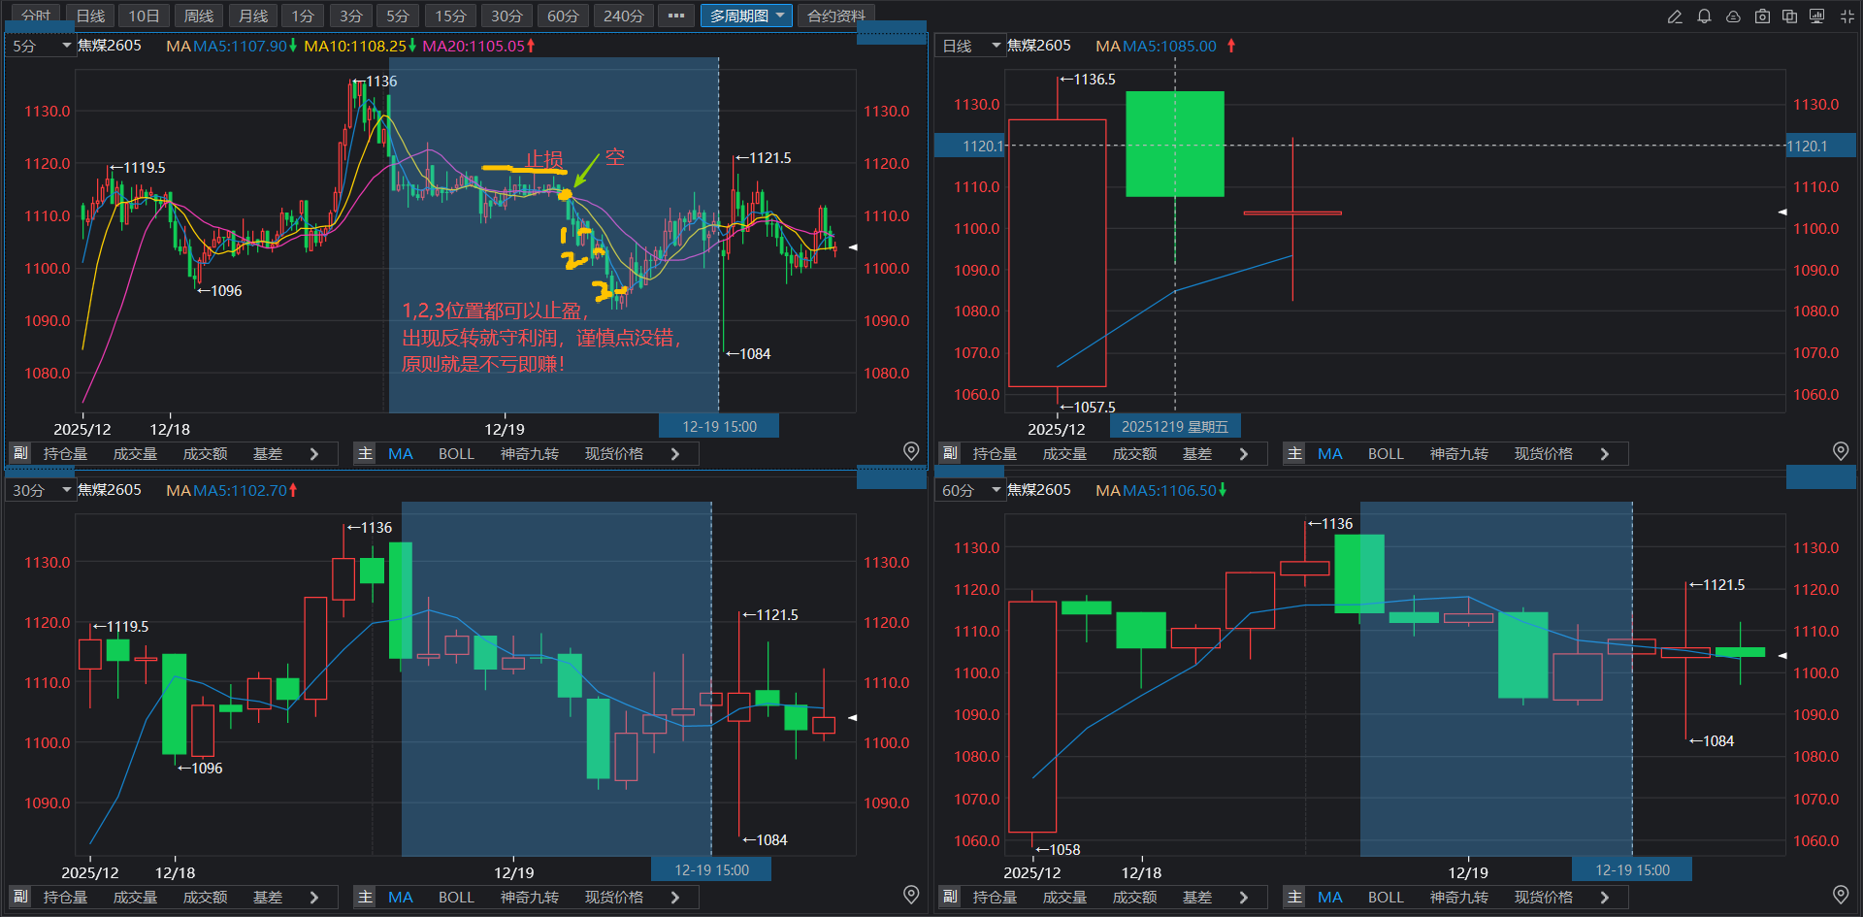Toggle BOLL indicator in 5-minute chart

[x=456, y=454]
